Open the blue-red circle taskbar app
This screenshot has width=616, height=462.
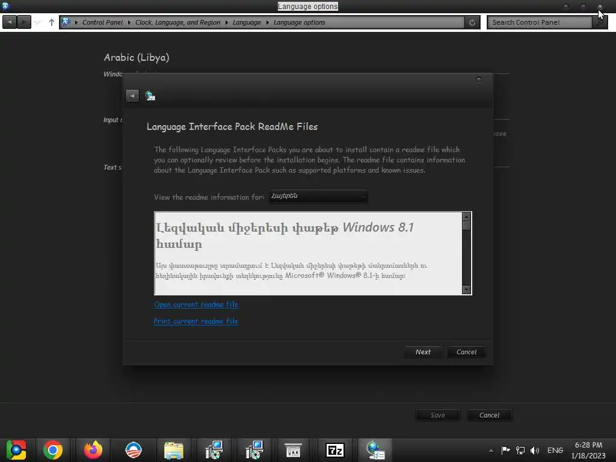(x=133, y=450)
